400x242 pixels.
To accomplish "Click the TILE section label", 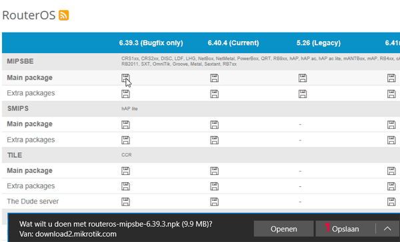I will (x=15, y=155).
